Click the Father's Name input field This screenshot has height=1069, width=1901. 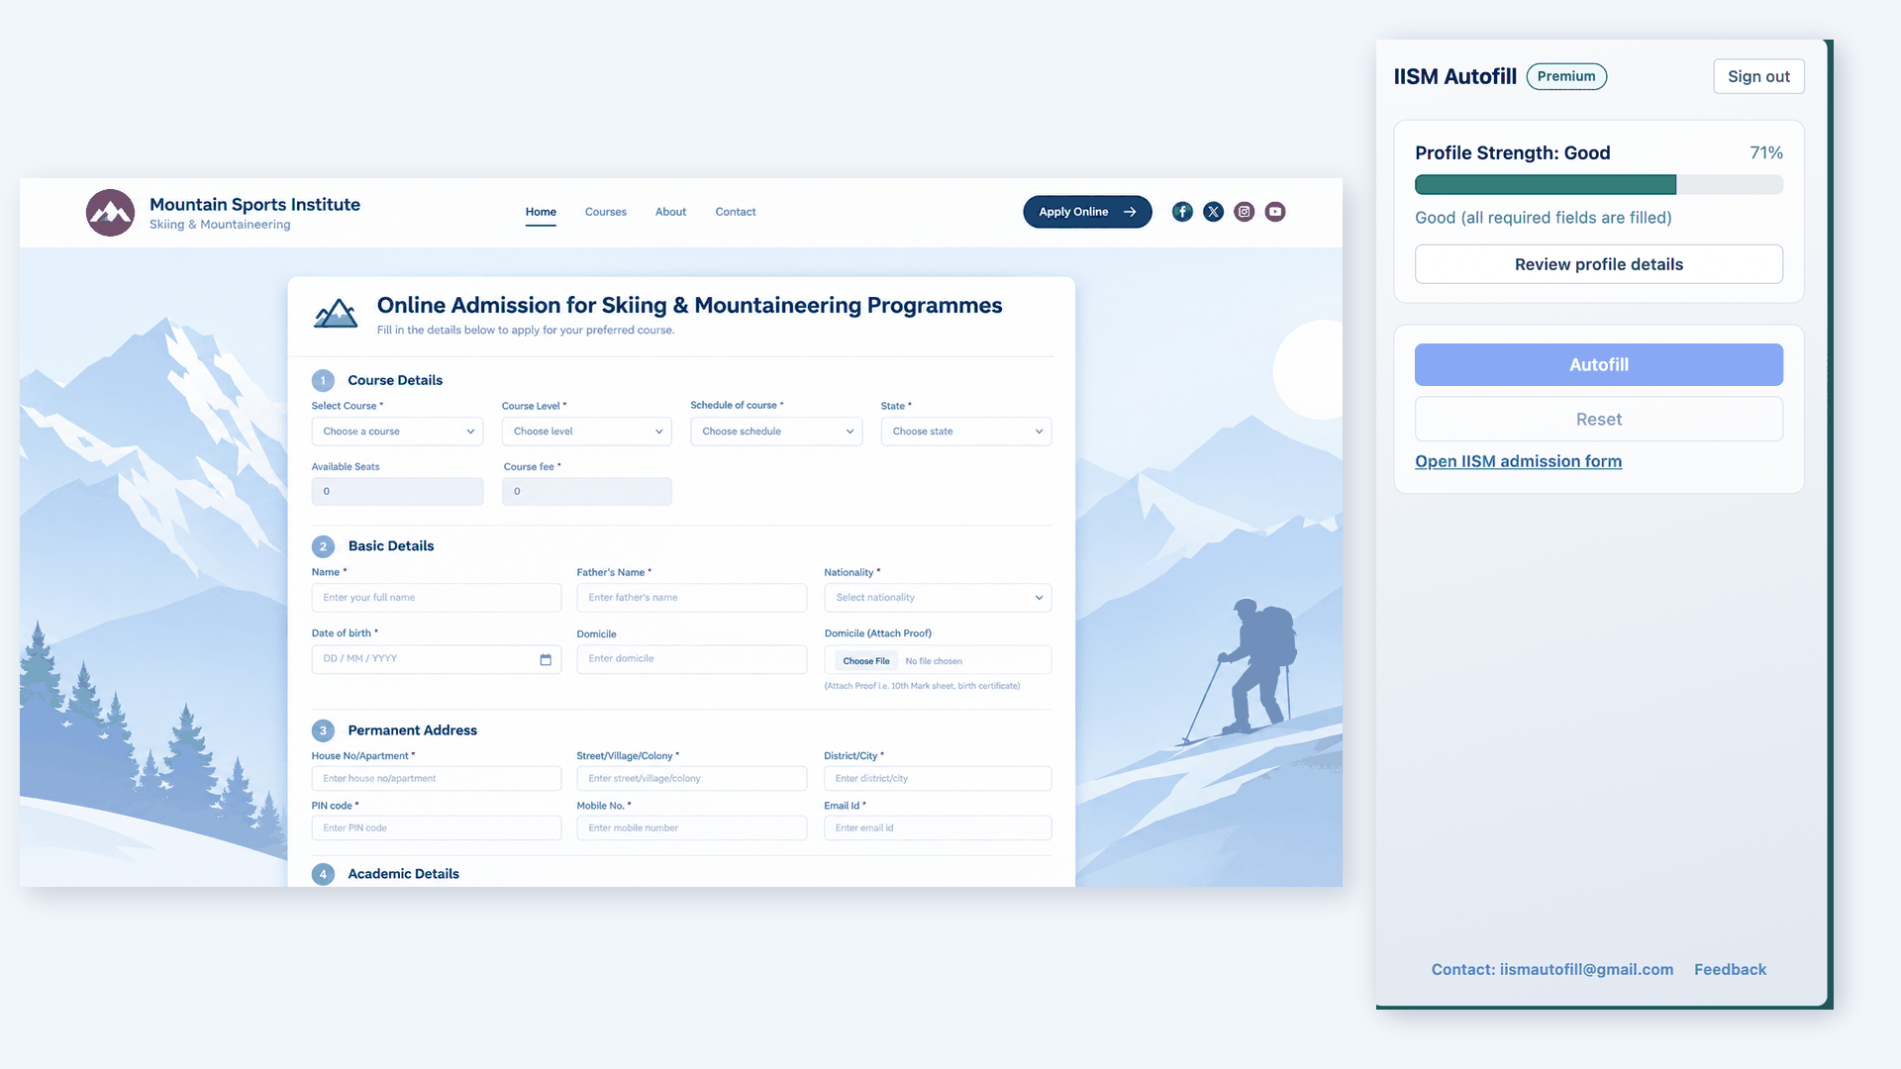tap(692, 598)
